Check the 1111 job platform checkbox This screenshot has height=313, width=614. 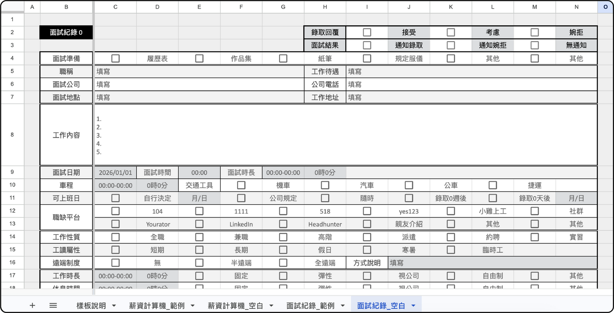199,211
